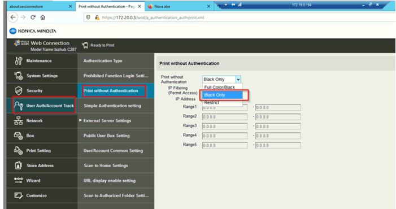Click the Range3 start IP address field
396x209 pixels.
[x=225, y=127]
